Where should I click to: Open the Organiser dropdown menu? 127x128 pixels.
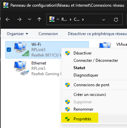tap(17, 34)
